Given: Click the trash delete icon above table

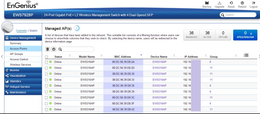Looking at the screenshot, I should coord(47,49).
